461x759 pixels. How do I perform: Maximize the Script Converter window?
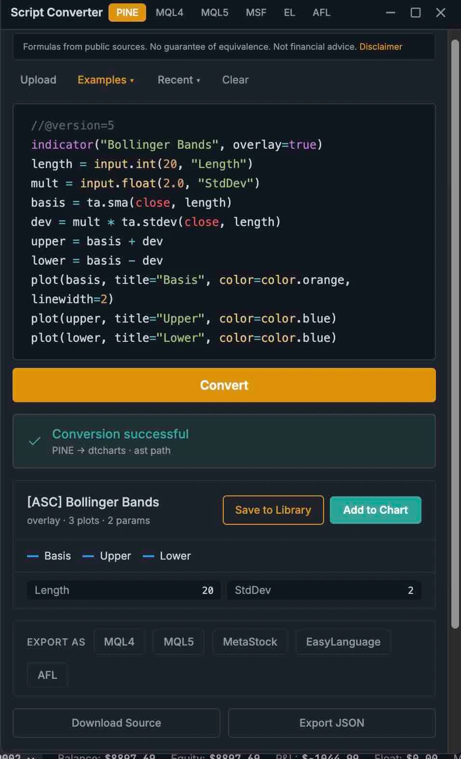point(416,13)
